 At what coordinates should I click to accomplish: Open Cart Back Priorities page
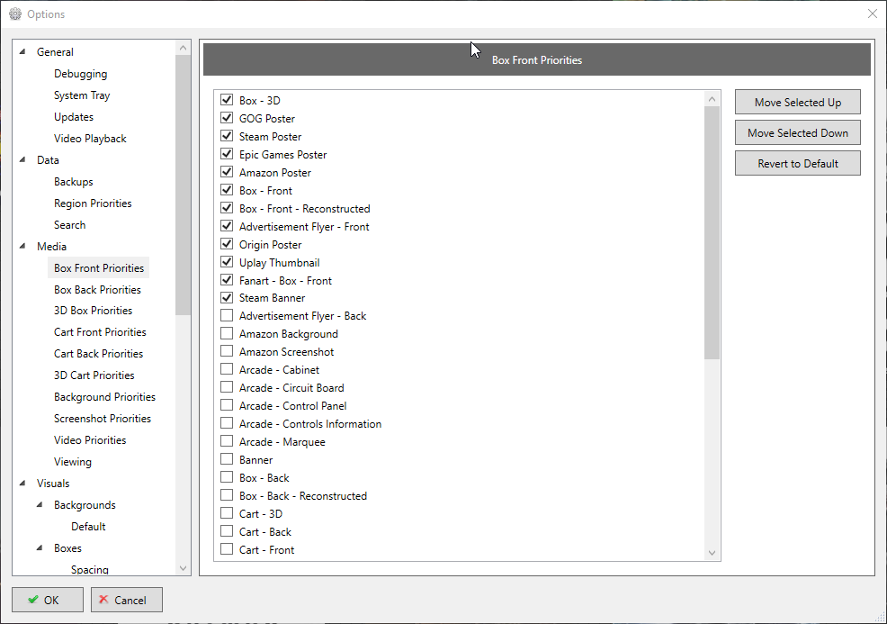(98, 353)
